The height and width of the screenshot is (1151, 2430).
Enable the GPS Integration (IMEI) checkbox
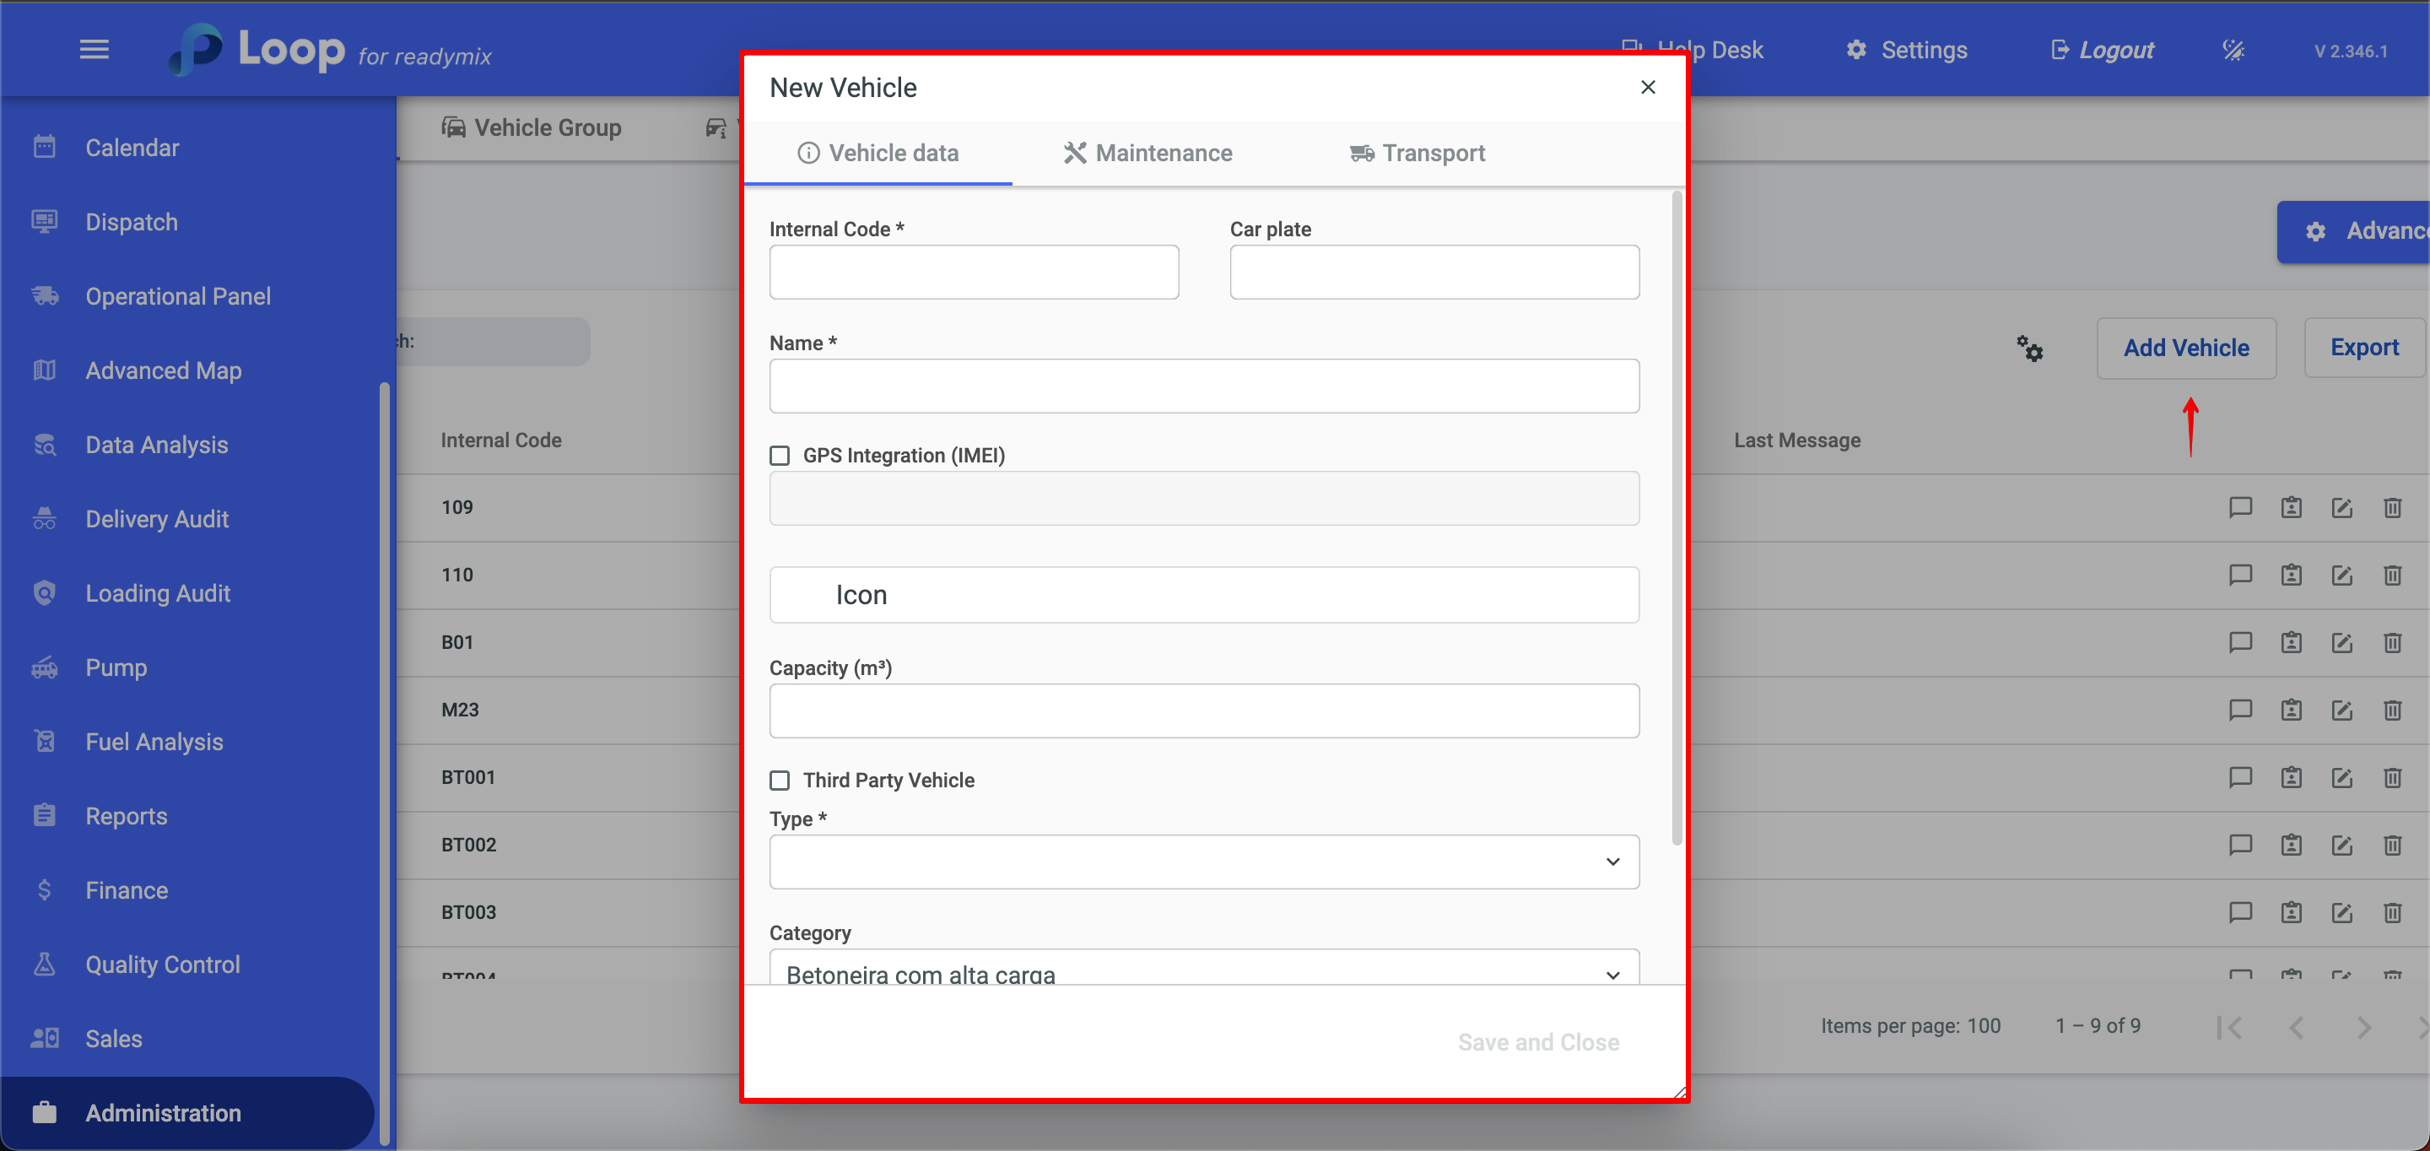[x=779, y=456]
